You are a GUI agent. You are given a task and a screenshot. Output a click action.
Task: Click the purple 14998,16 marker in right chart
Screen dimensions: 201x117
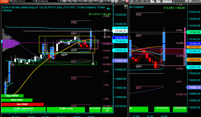click(193, 87)
